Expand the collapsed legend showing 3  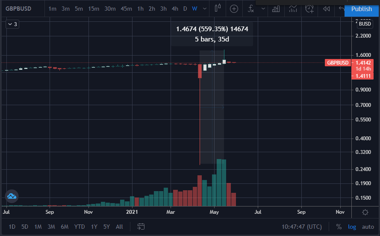(x=12, y=24)
